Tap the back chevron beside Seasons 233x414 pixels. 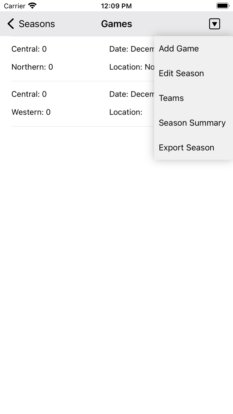[x=10, y=24]
